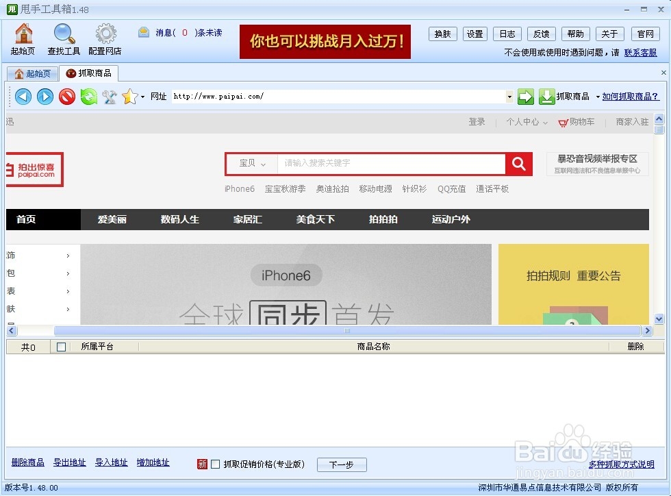
Task: Open the 首页 navigation item
Action: pyautogui.click(x=26, y=219)
